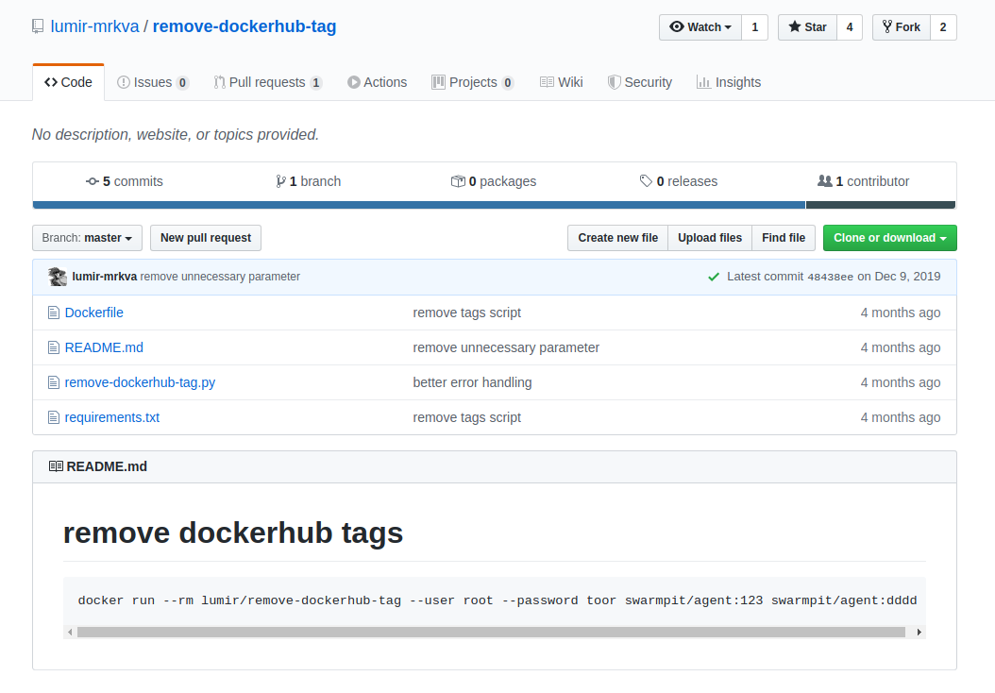Open 'better error handling' commit message
Screen dimensions: 995x693
tap(472, 382)
